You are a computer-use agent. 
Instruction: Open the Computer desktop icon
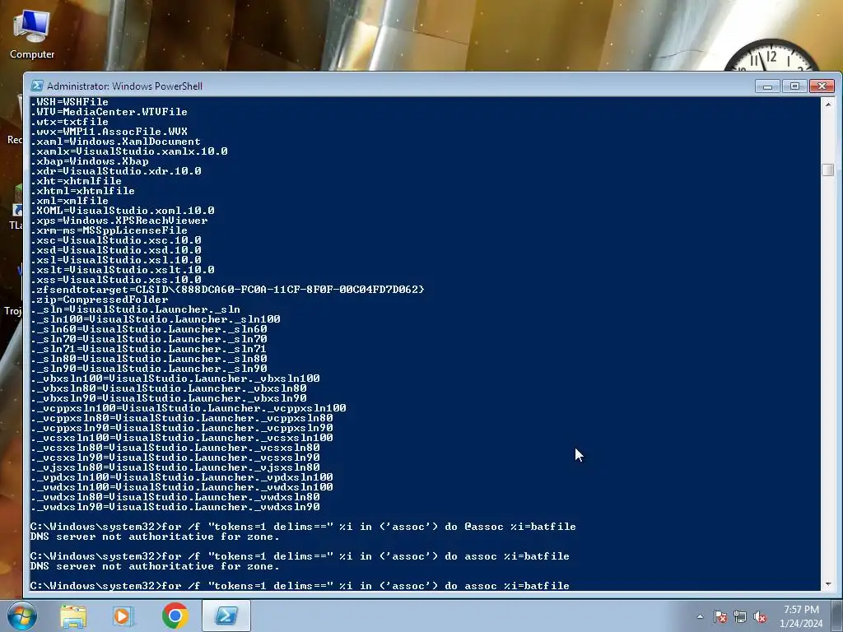[x=32, y=35]
